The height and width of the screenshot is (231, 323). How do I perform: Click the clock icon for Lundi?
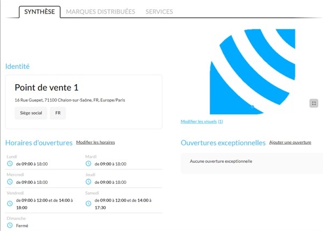click(10, 164)
